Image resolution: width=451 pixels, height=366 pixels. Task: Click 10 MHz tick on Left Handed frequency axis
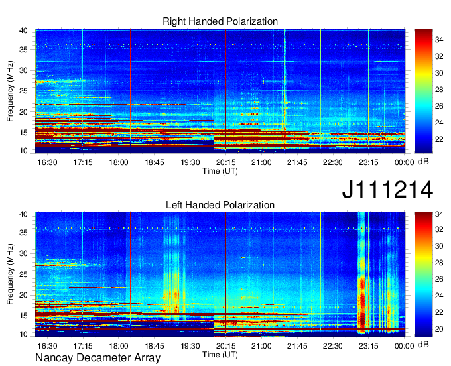(x=23, y=334)
